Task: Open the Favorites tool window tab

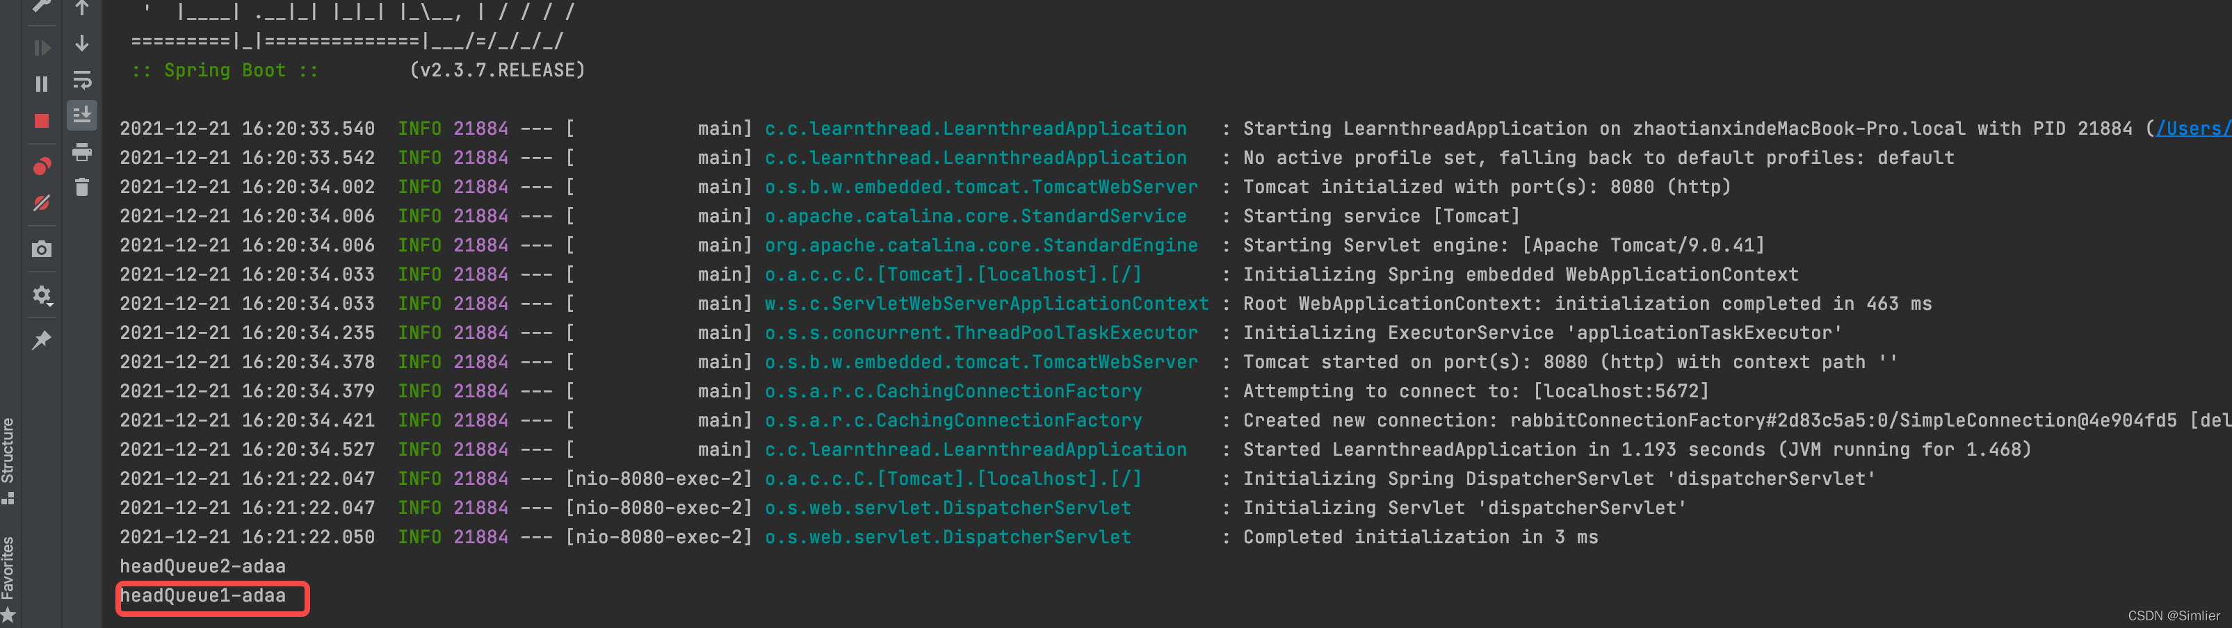Action: (8, 579)
